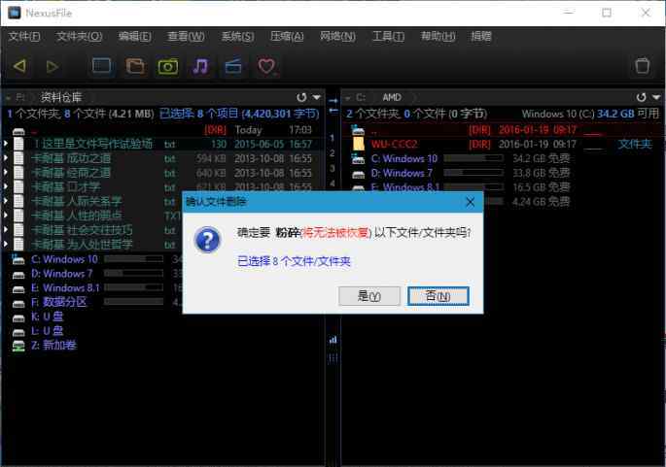666x467 pixels.
Task: Click 资料仓库 path segment in left panel
Action: click(61, 98)
